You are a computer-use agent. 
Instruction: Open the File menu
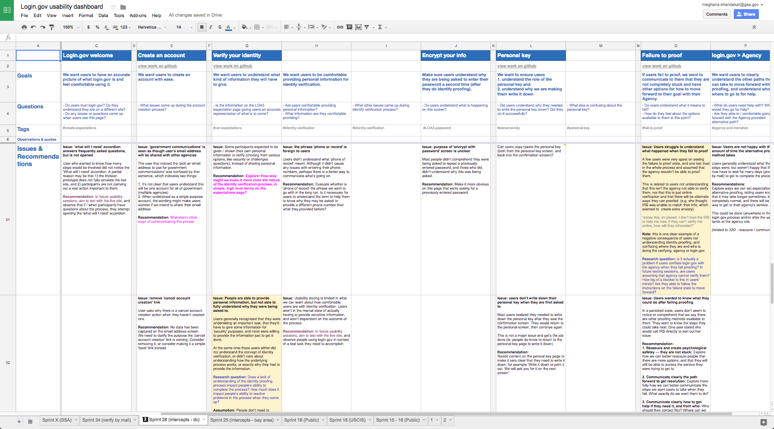coord(24,15)
